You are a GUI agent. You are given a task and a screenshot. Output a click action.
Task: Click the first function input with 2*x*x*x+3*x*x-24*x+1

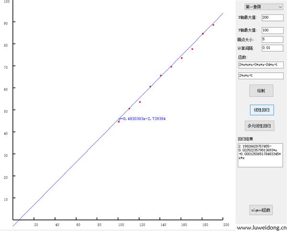coord(261,65)
